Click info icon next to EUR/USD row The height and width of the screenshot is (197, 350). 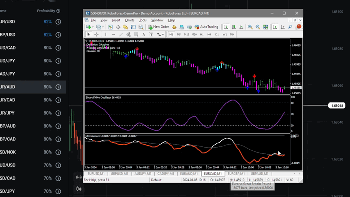58,22
